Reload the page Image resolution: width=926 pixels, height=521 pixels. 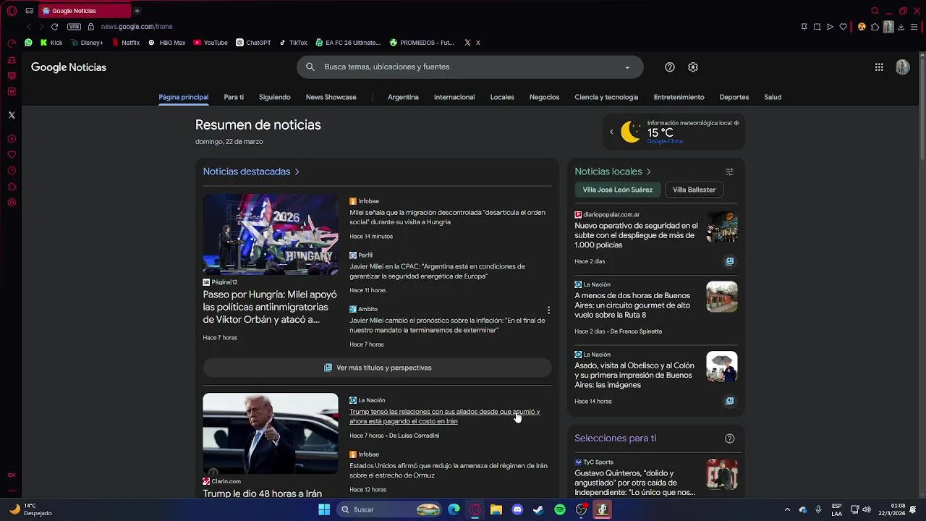click(54, 27)
